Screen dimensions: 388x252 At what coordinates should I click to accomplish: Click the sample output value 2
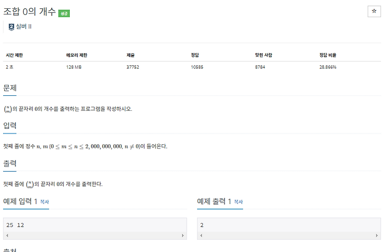tap(202, 225)
